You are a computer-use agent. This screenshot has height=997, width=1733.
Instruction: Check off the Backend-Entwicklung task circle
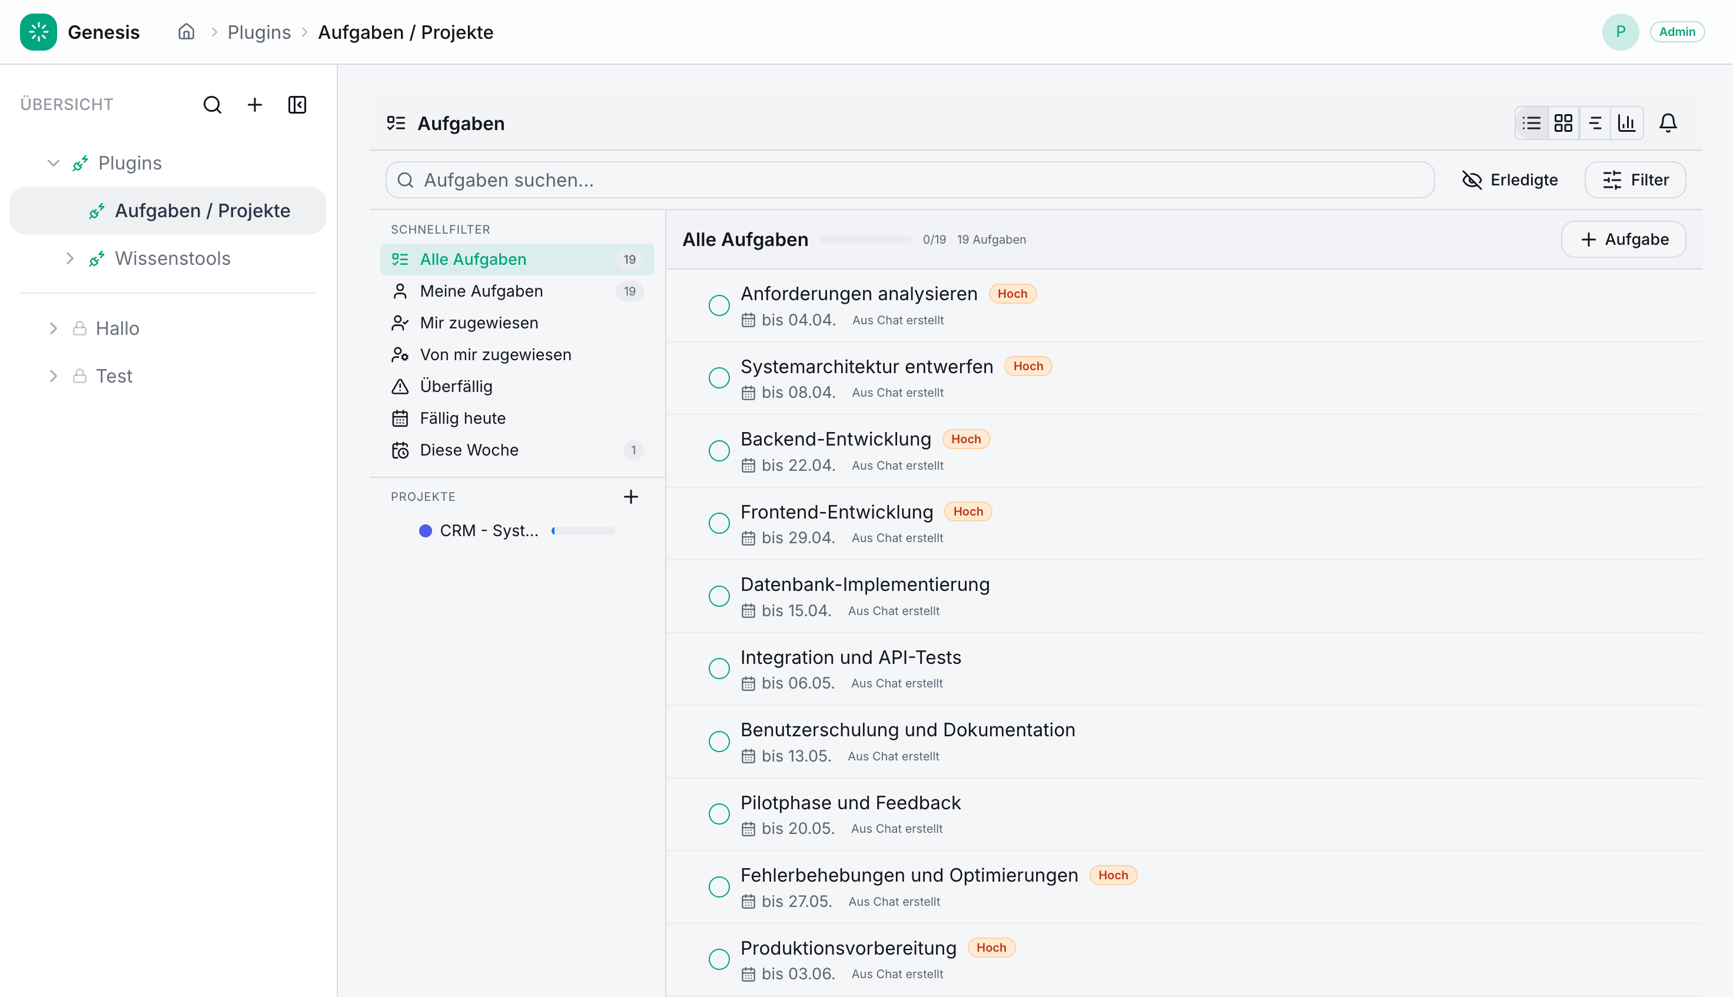coord(719,451)
